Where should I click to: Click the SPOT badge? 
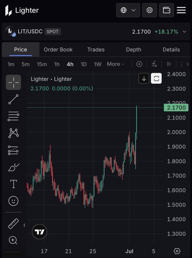52,31
